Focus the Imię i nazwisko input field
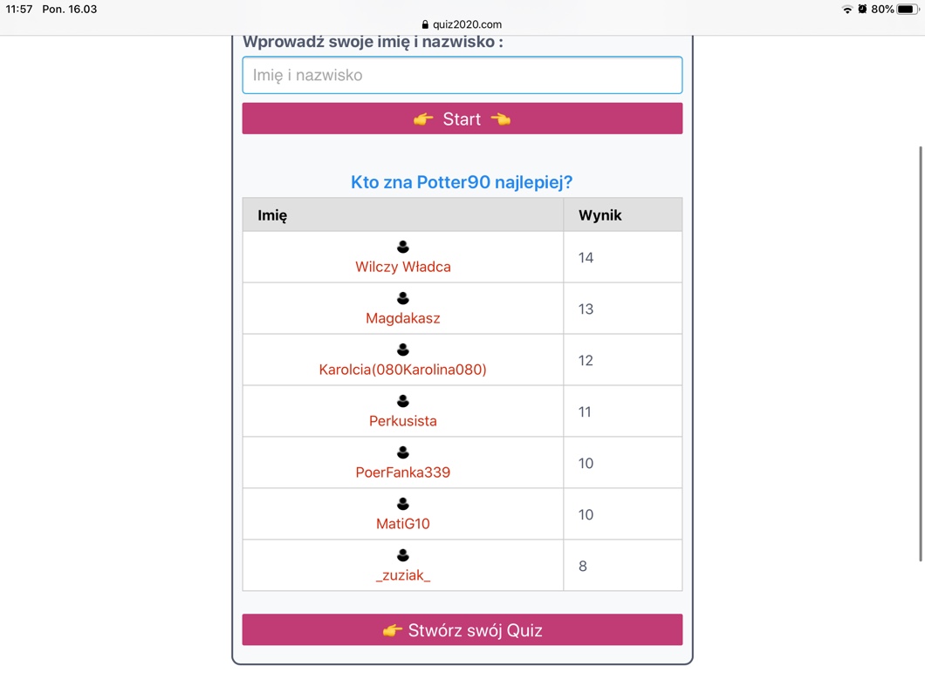This screenshot has height=693, width=925. click(x=462, y=75)
